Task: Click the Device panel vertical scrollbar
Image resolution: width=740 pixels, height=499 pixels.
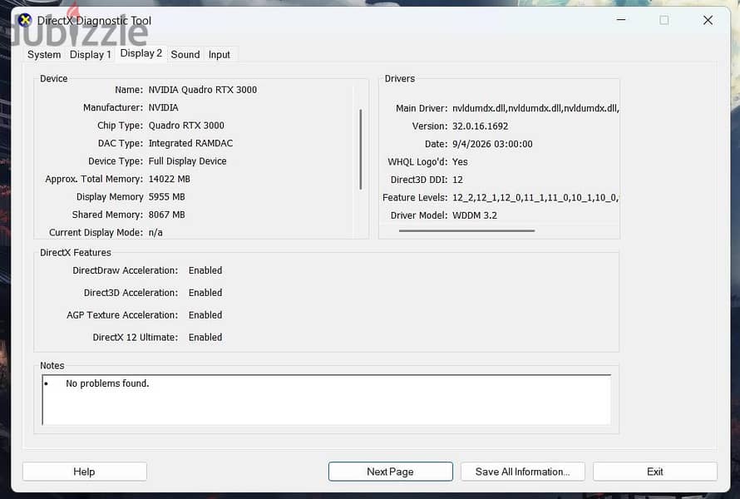Action: [361, 150]
